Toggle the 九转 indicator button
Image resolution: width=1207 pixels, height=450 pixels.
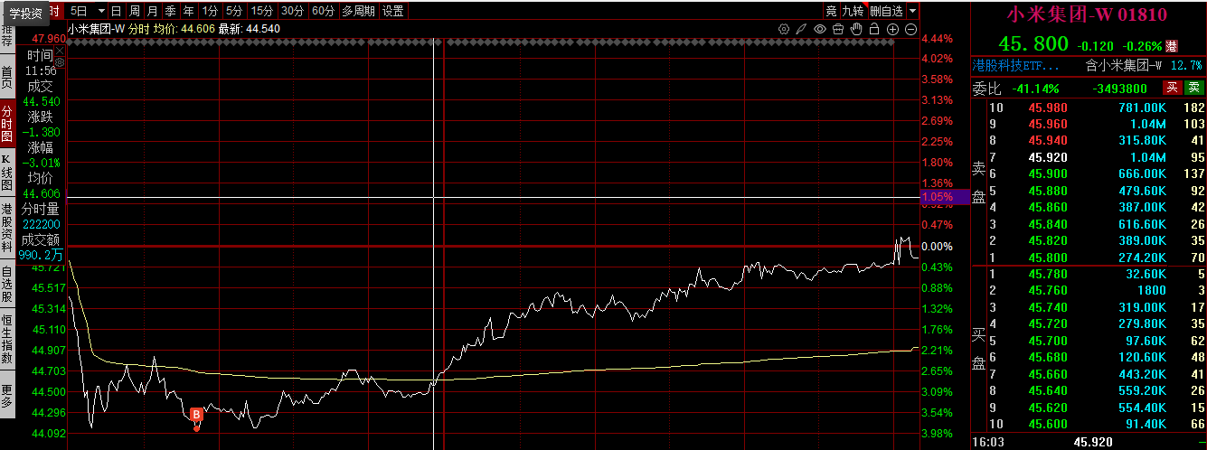pyautogui.click(x=854, y=11)
